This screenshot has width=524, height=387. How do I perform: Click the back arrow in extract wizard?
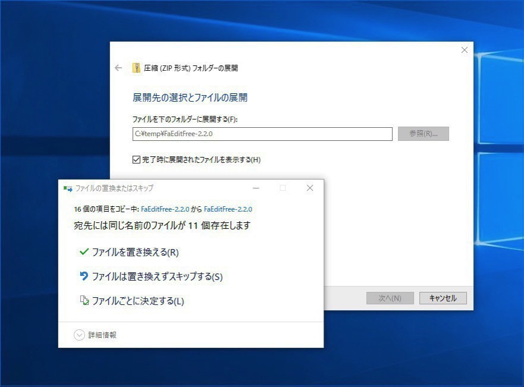coord(118,68)
